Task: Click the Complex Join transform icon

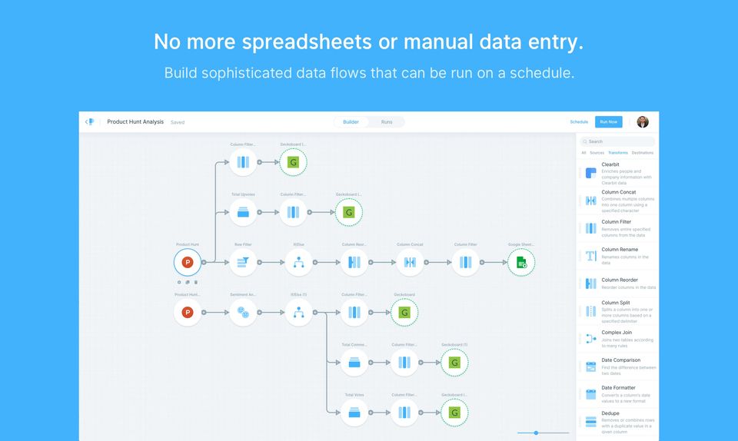Action: pyautogui.click(x=590, y=338)
